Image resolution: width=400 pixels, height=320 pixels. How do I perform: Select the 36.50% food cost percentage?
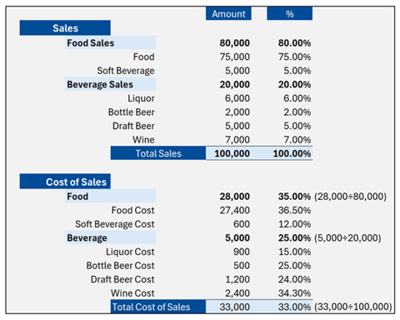click(294, 210)
